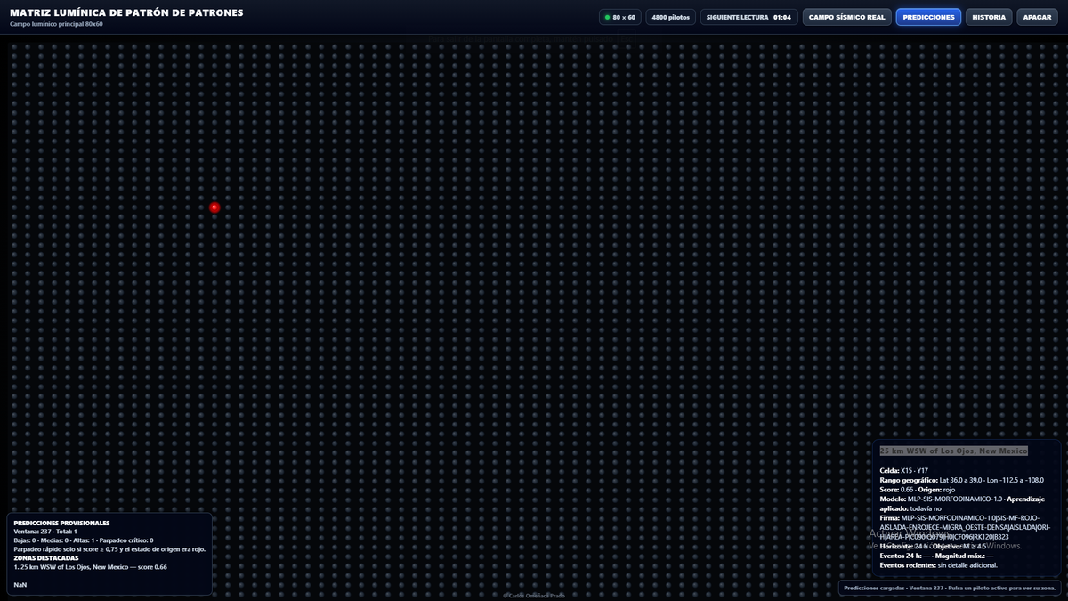1068x601 pixels.
Task: Click the active red pilot light
Action: (214, 207)
